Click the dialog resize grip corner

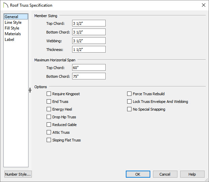point(207,180)
